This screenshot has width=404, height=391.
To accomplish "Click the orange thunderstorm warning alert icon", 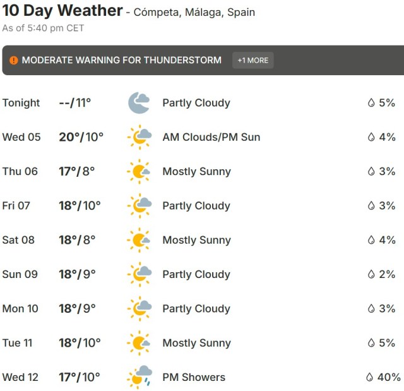I will [14, 61].
